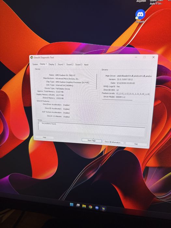Click the WHQL Logo'd 'Yes' value
This screenshot has width=171, height=228.
pyautogui.click(x=118, y=87)
